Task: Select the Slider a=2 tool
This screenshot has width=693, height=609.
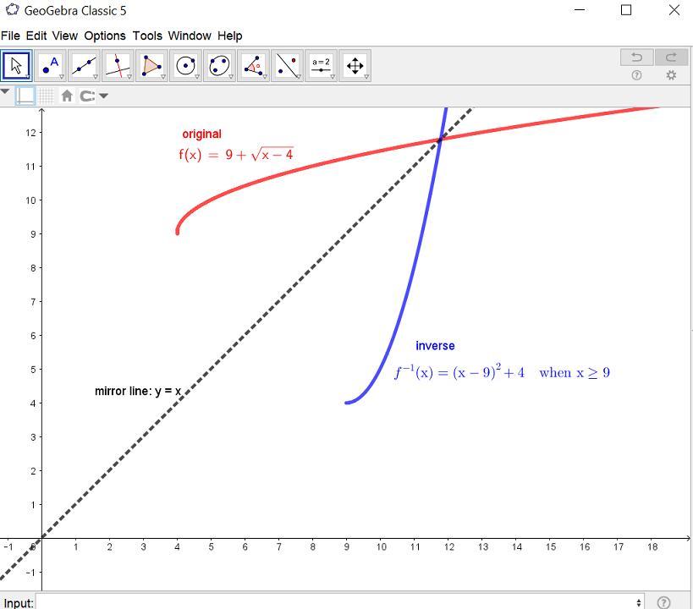Action: (x=321, y=66)
